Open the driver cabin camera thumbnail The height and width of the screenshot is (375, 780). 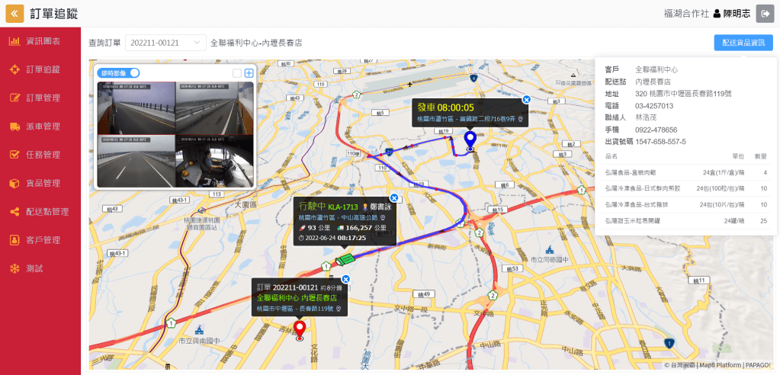click(x=214, y=161)
